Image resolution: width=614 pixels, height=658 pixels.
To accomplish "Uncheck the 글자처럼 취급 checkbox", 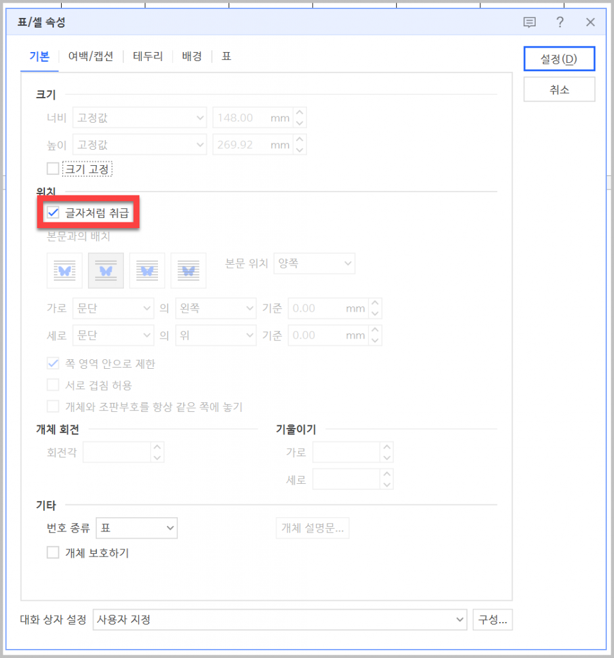I will coord(53,212).
